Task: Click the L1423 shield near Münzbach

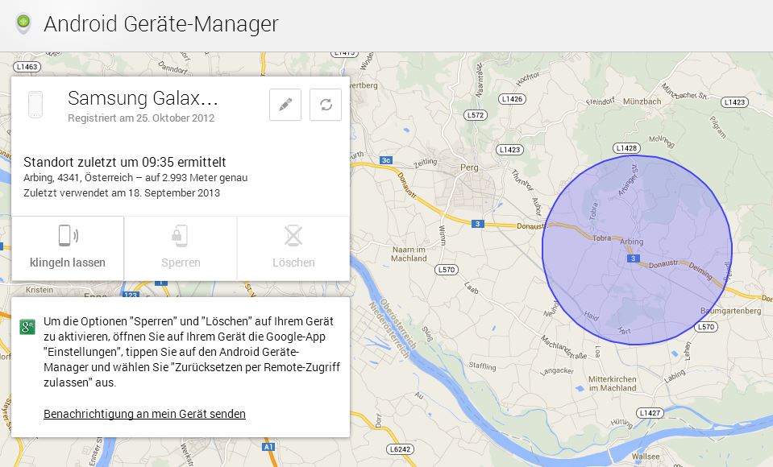Action: pyautogui.click(x=734, y=102)
